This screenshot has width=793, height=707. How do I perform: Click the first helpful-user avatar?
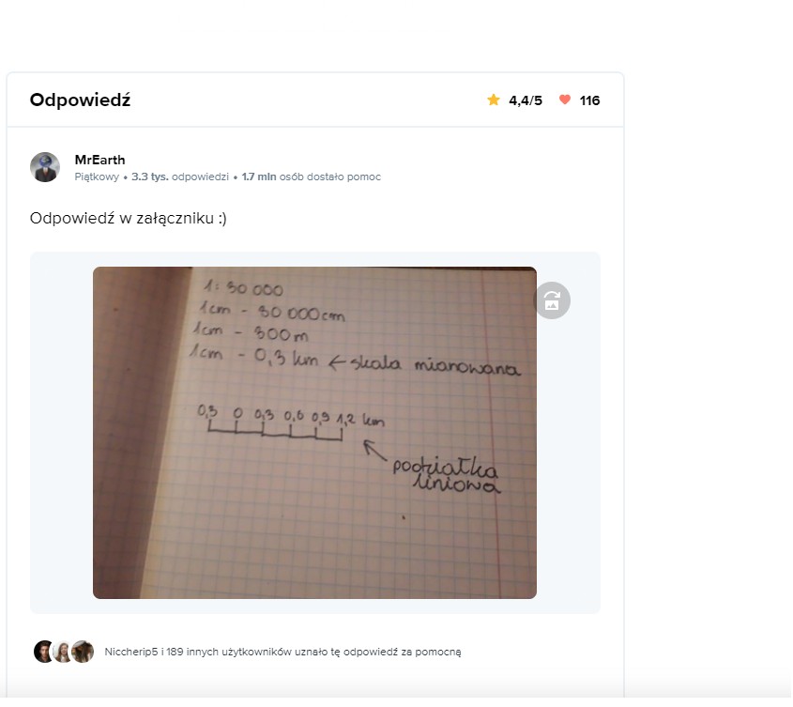(43, 652)
